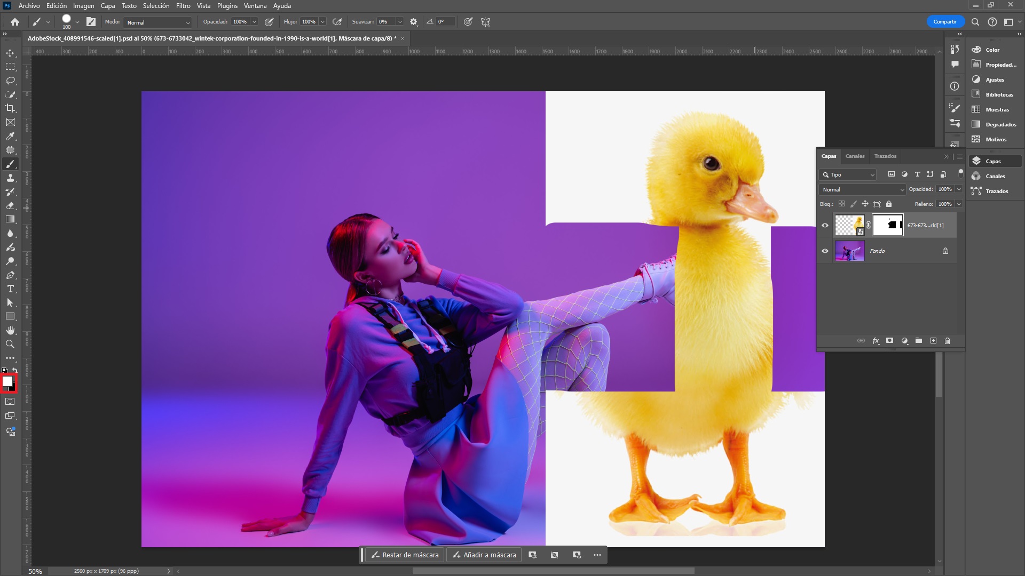Switch to the Trazados tab

[x=885, y=156]
